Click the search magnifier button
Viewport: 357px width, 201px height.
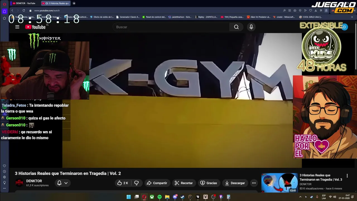236,27
